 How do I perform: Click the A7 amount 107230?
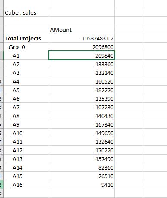tap(82, 107)
